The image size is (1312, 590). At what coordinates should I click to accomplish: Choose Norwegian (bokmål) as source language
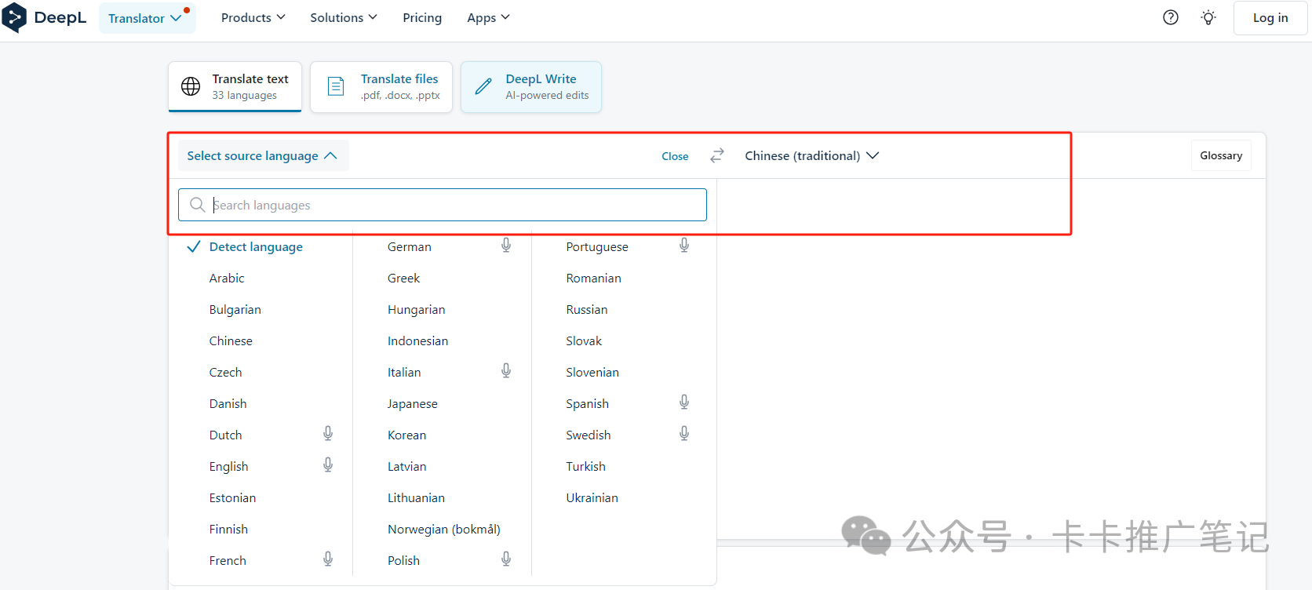click(444, 529)
